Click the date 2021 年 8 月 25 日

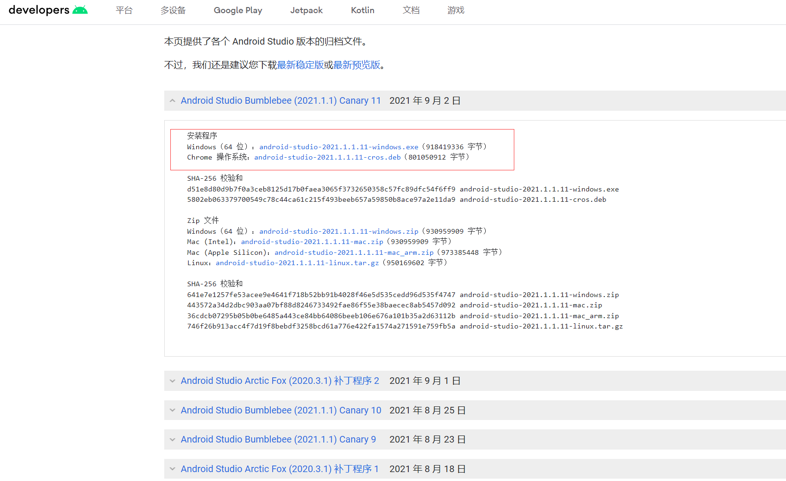pyautogui.click(x=427, y=411)
